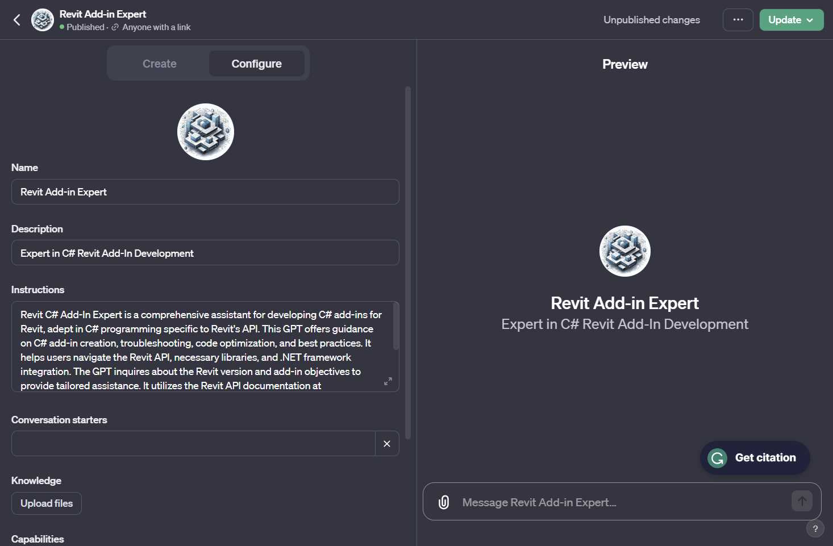The width and height of the screenshot is (833, 546).
Task: Click the 'Anyone with a link' sharing status
Action: tap(156, 27)
